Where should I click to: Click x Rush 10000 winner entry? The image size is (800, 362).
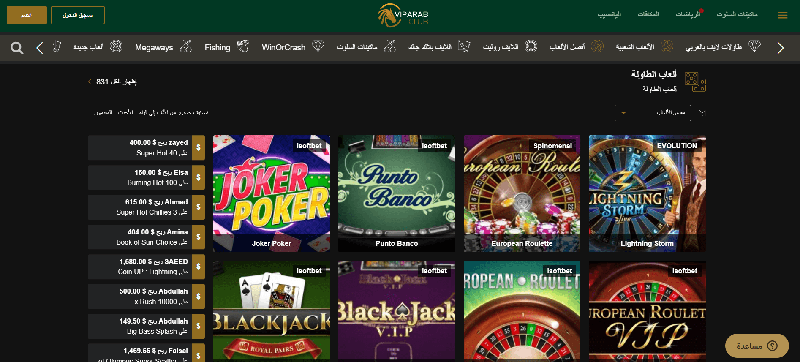[146, 297]
